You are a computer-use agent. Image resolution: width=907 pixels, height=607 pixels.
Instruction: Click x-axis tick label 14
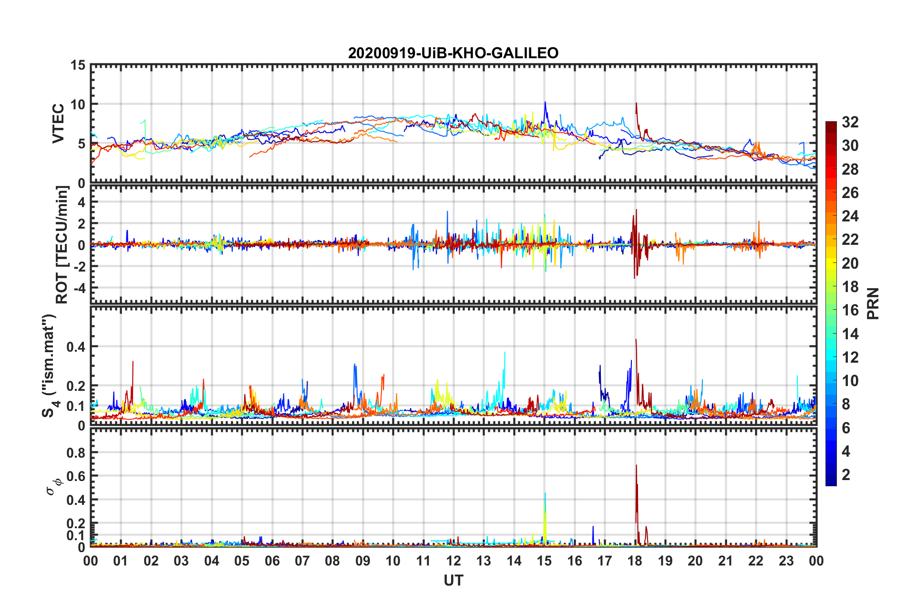tap(514, 561)
